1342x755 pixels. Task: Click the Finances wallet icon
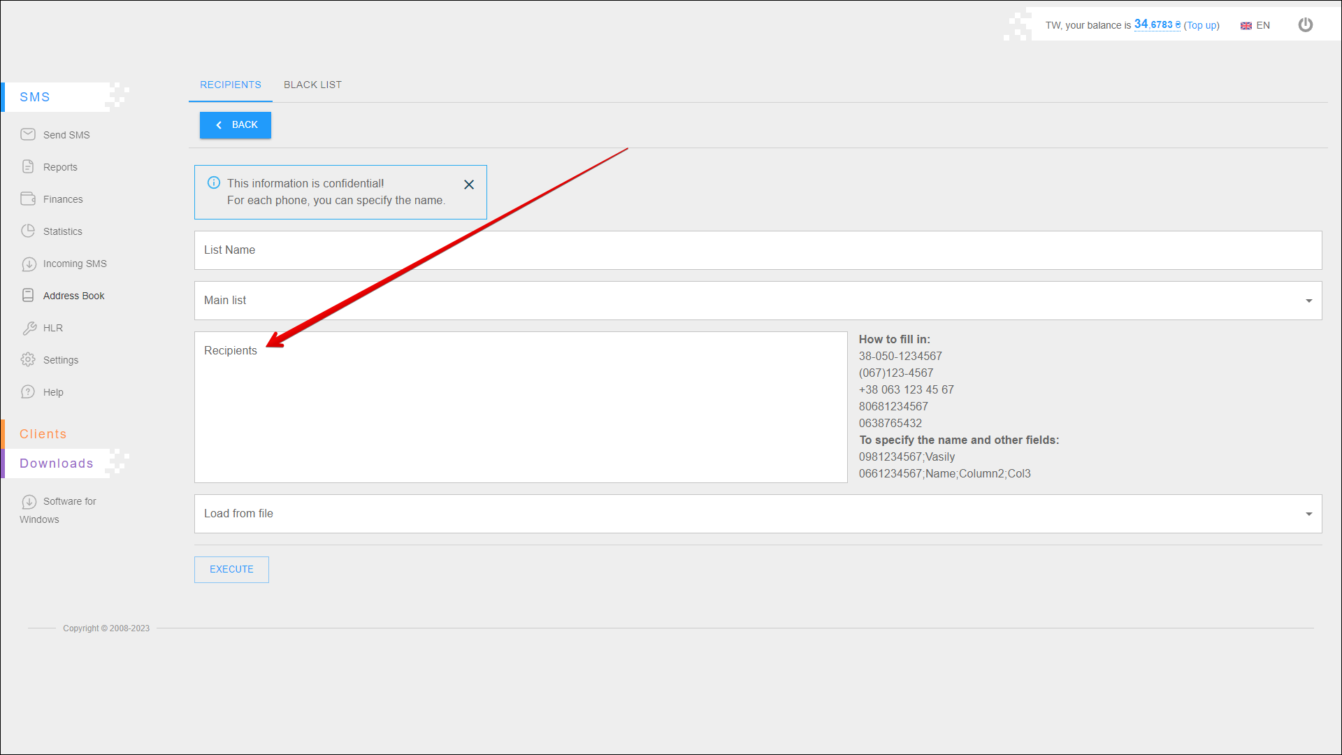click(28, 199)
